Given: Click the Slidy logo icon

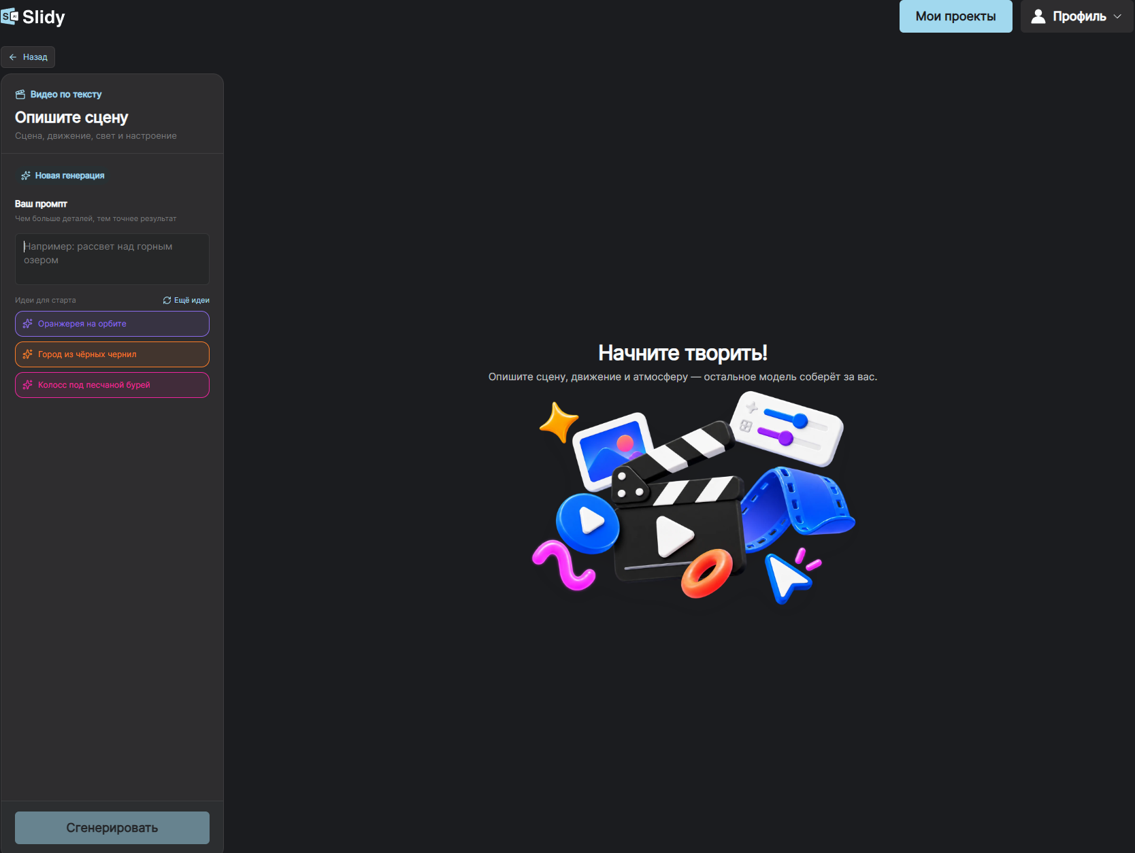Looking at the screenshot, I should [10, 16].
